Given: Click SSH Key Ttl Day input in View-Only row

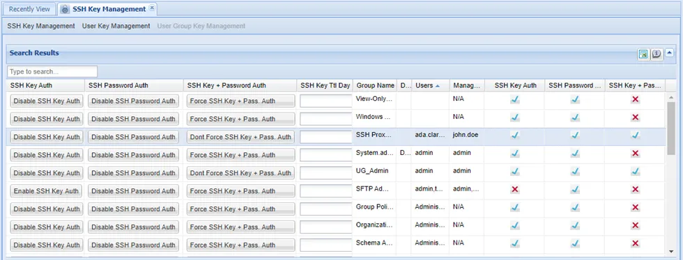Looking at the screenshot, I should (326, 101).
